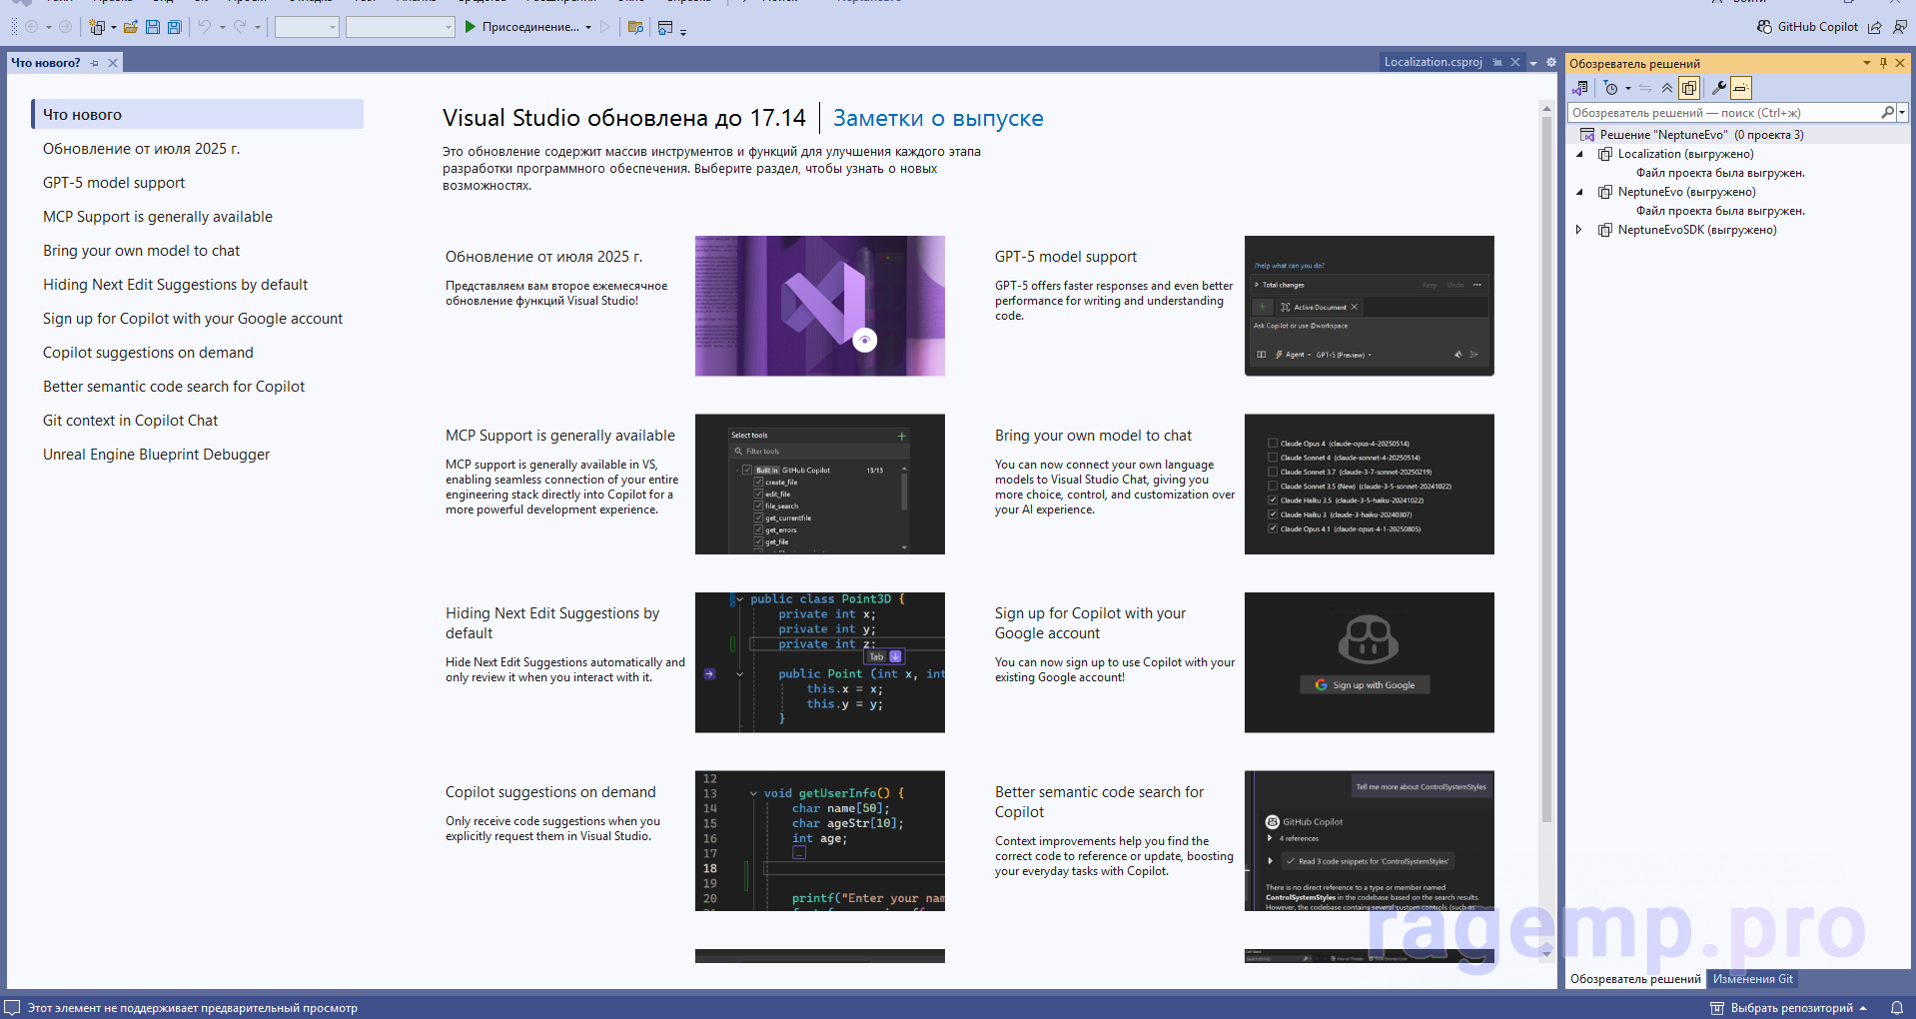Click the Switch Views icon in Solution Explorer

(1580, 88)
